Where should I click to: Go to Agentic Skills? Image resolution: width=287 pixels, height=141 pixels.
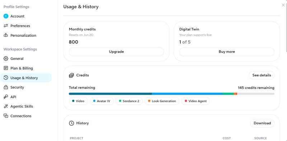(26, 106)
